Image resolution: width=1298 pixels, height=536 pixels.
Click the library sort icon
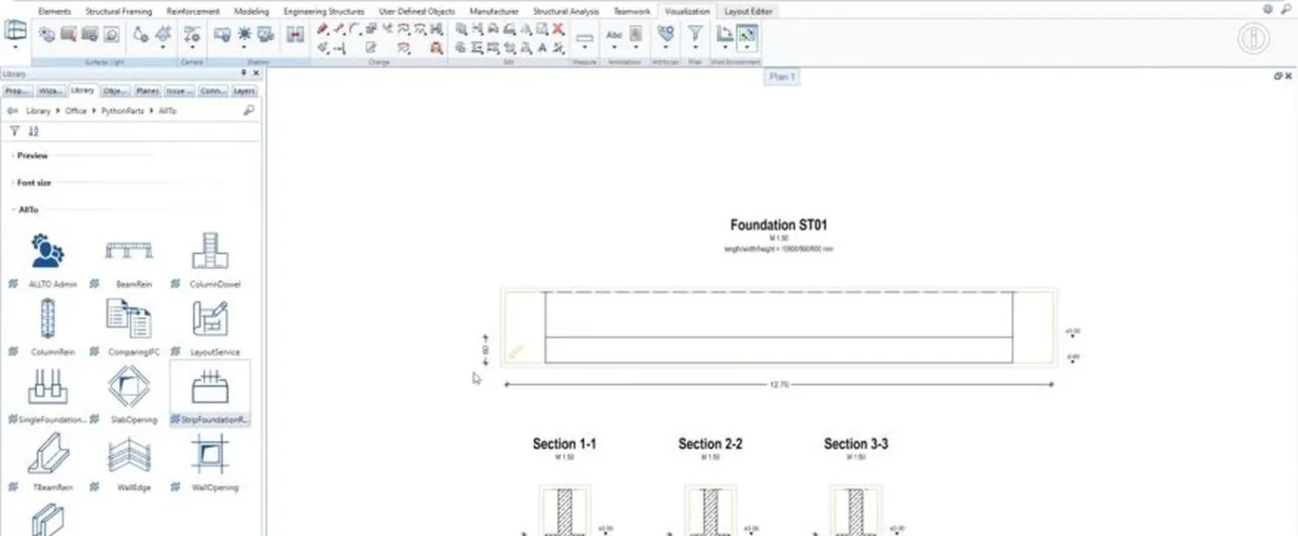pos(33,132)
